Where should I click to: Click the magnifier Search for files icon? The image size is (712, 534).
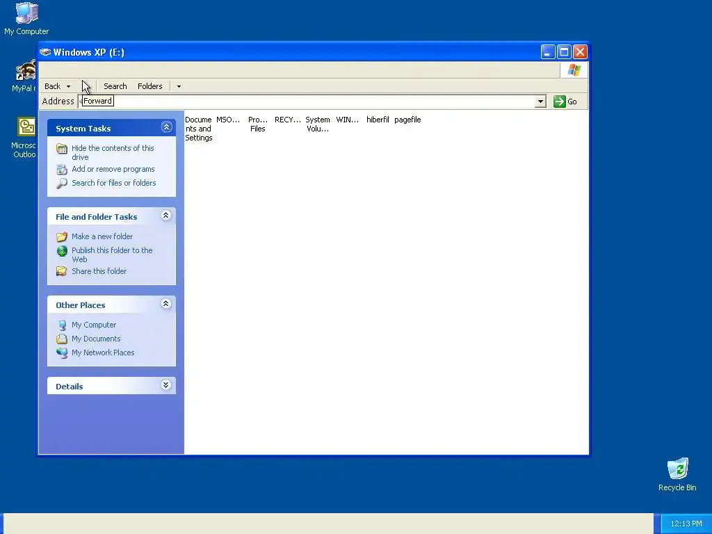coord(62,184)
